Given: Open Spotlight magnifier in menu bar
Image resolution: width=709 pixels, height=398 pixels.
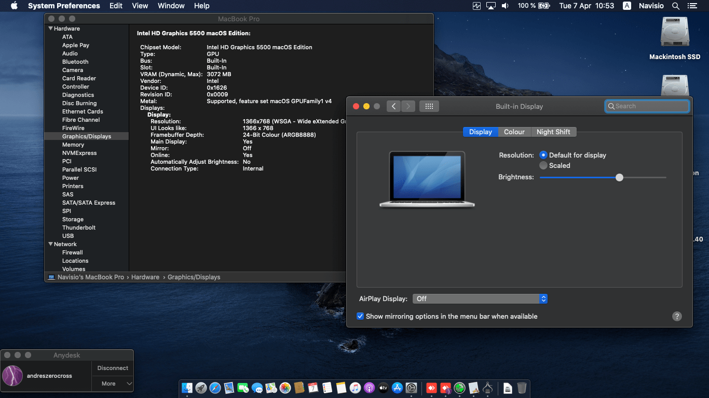Looking at the screenshot, I should pyautogui.click(x=675, y=6).
